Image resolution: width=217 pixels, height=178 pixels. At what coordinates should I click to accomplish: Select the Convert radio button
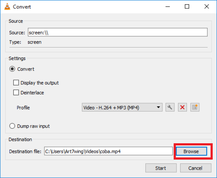(13, 69)
